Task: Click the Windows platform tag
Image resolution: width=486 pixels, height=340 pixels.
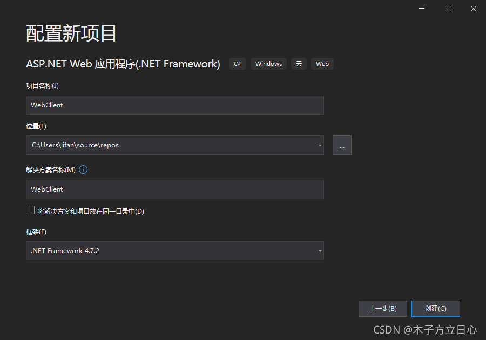Action: coord(268,64)
